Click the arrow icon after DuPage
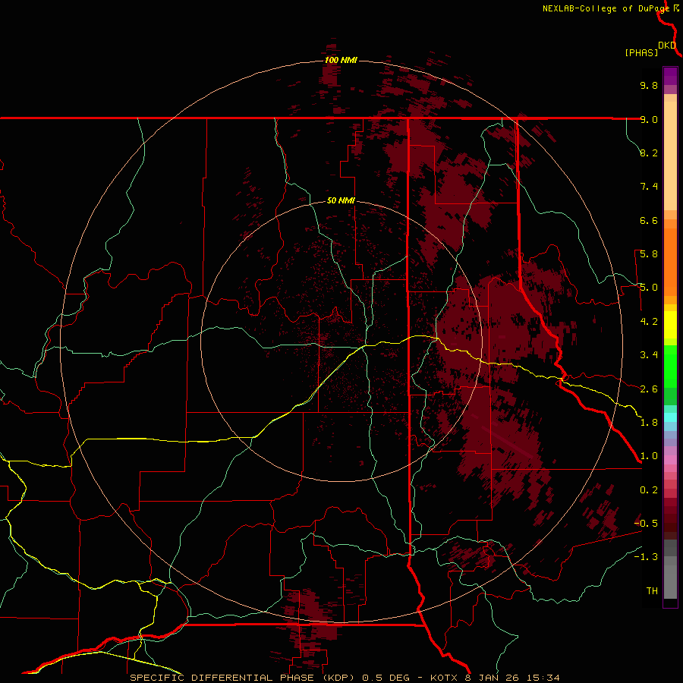This screenshot has height=683, width=683. pyautogui.click(x=676, y=8)
